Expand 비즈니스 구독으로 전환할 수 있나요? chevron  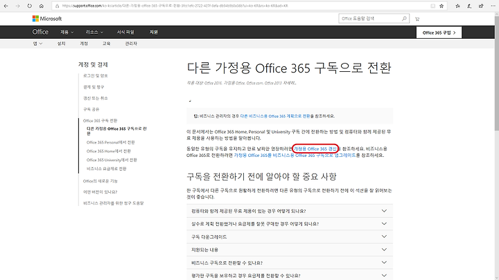coord(384,263)
